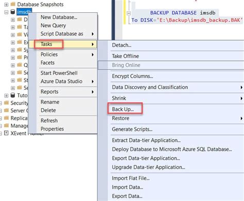Image resolution: width=244 pixels, height=201 pixels.
Task: Select Rename in the context menu
Action: 63,102
